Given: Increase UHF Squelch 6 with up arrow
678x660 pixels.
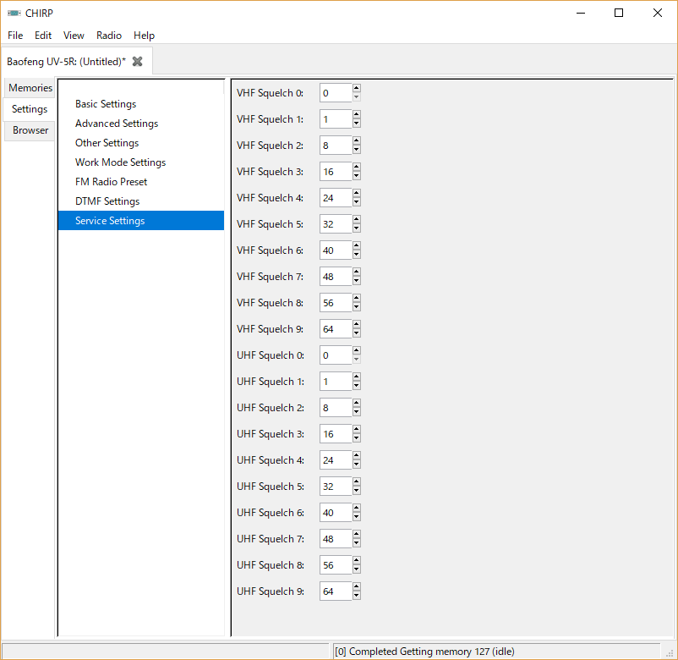Looking at the screenshot, I should click(x=356, y=508).
